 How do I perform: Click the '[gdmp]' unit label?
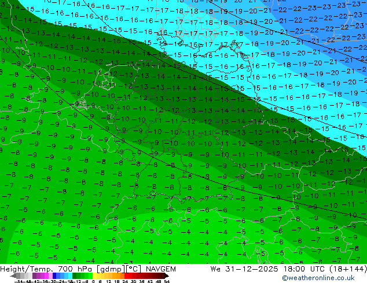[x=111, y=269]
